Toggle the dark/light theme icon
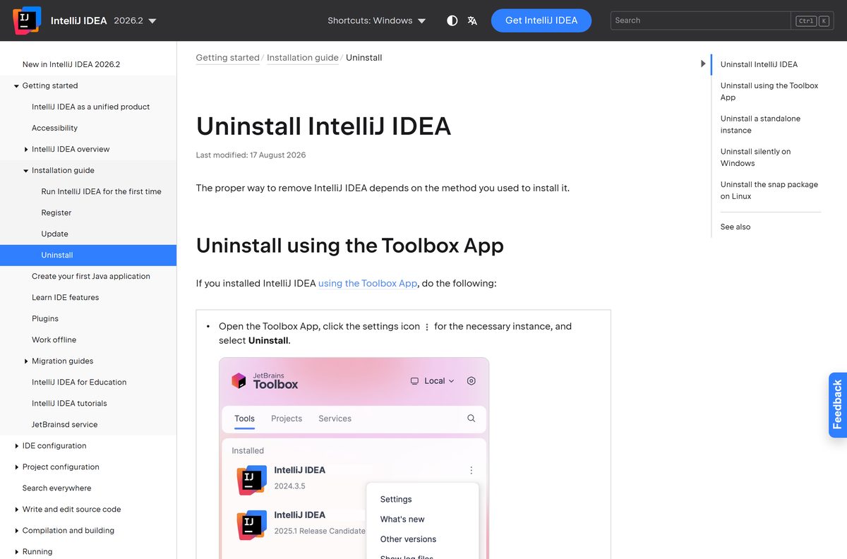Screen dimensions: 847x559 pos(452,20)
